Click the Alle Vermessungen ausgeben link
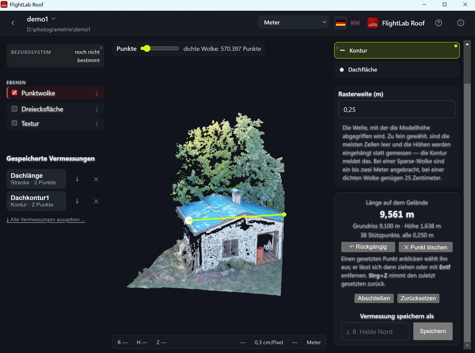 click(46, 220)
